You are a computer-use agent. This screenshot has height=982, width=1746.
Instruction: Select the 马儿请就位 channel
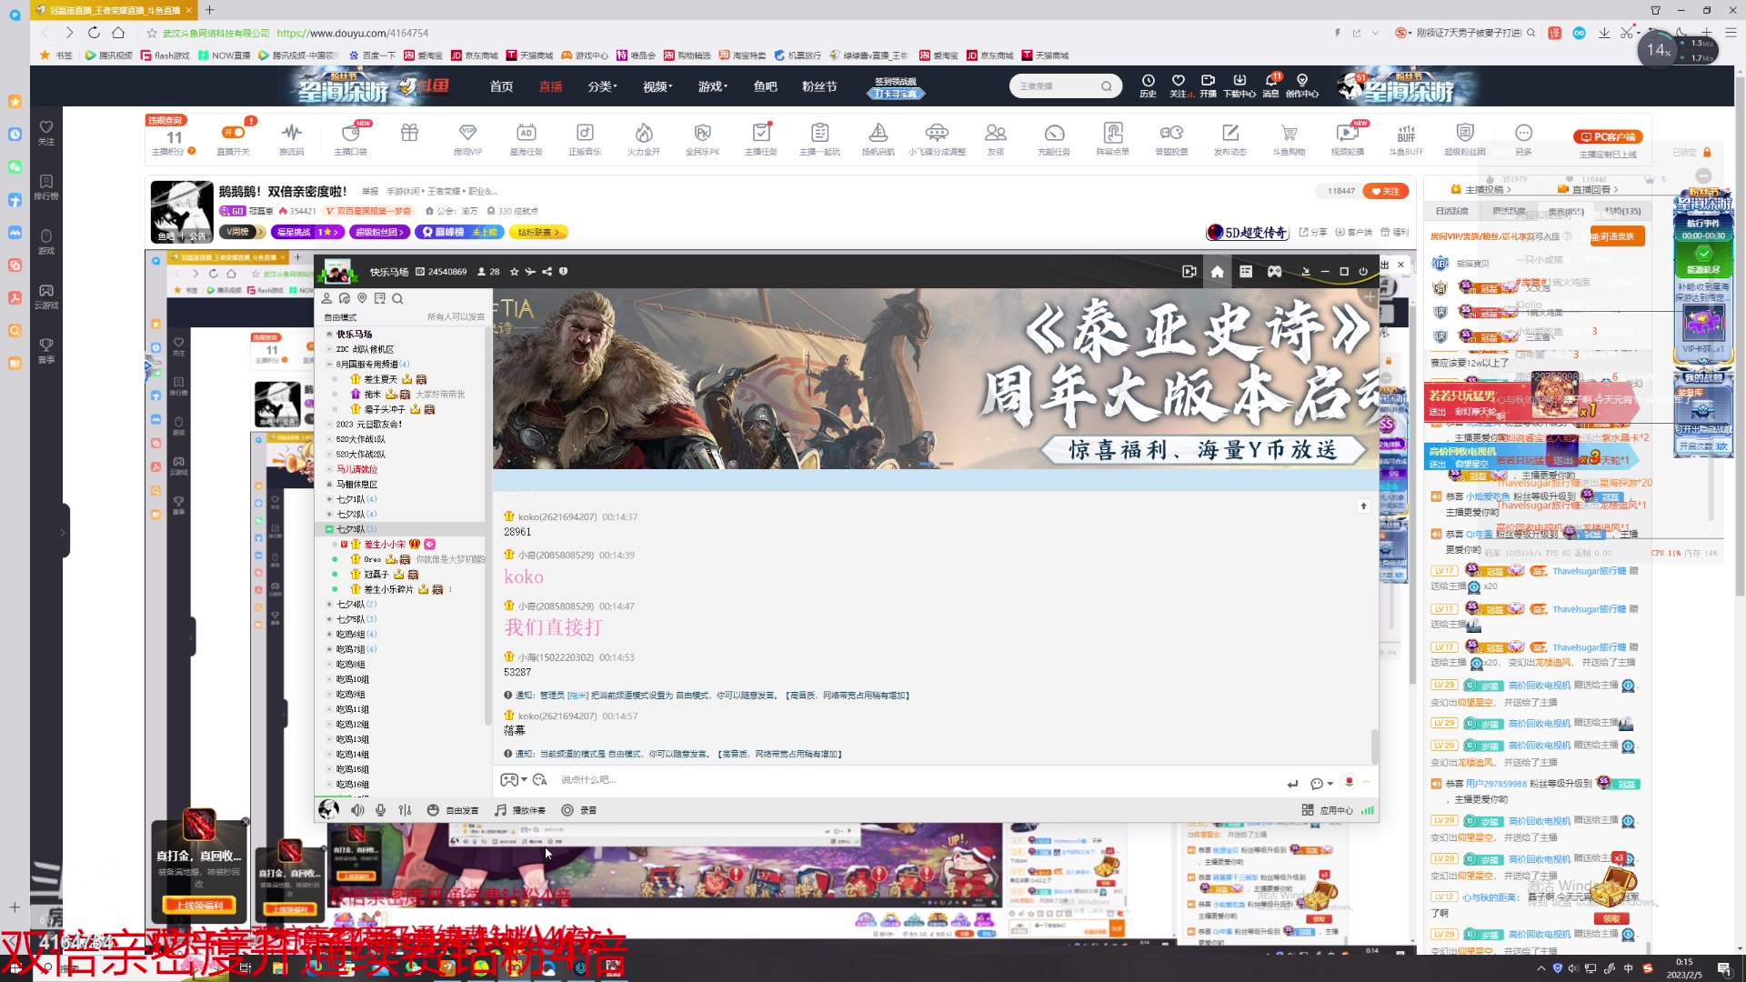[356, 469]
